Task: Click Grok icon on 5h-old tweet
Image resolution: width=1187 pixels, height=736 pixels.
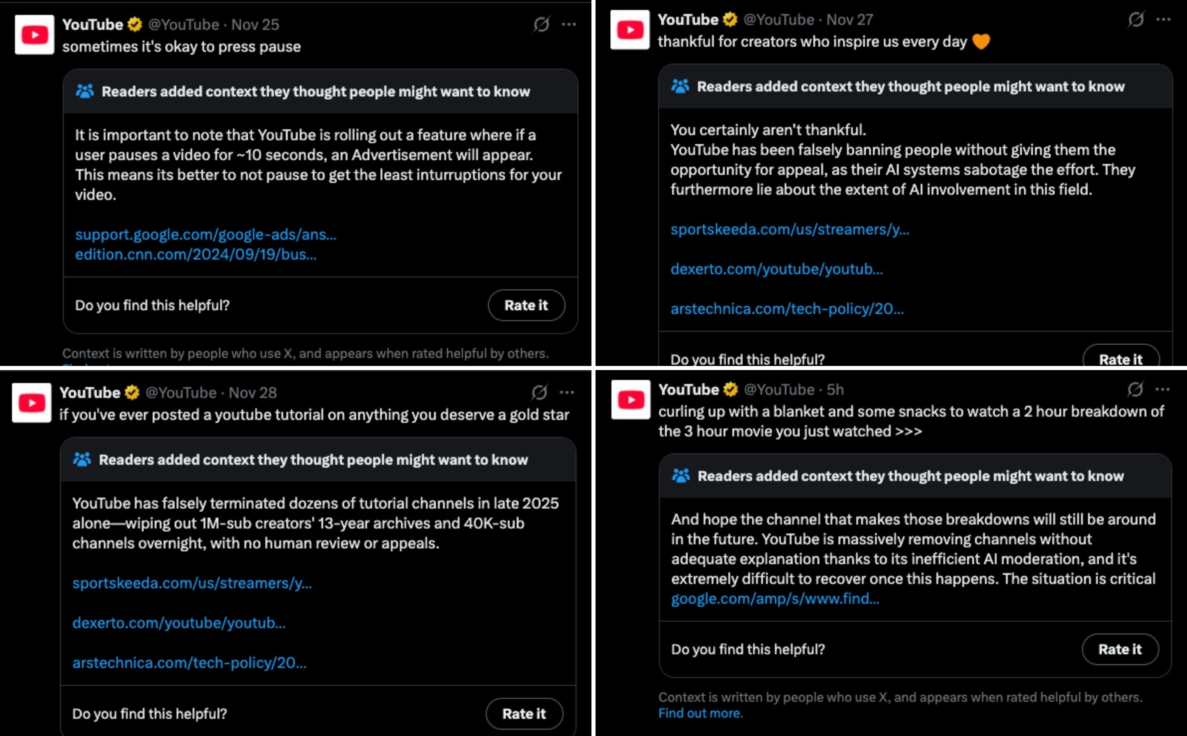Action: click(x=1135, y=389)
